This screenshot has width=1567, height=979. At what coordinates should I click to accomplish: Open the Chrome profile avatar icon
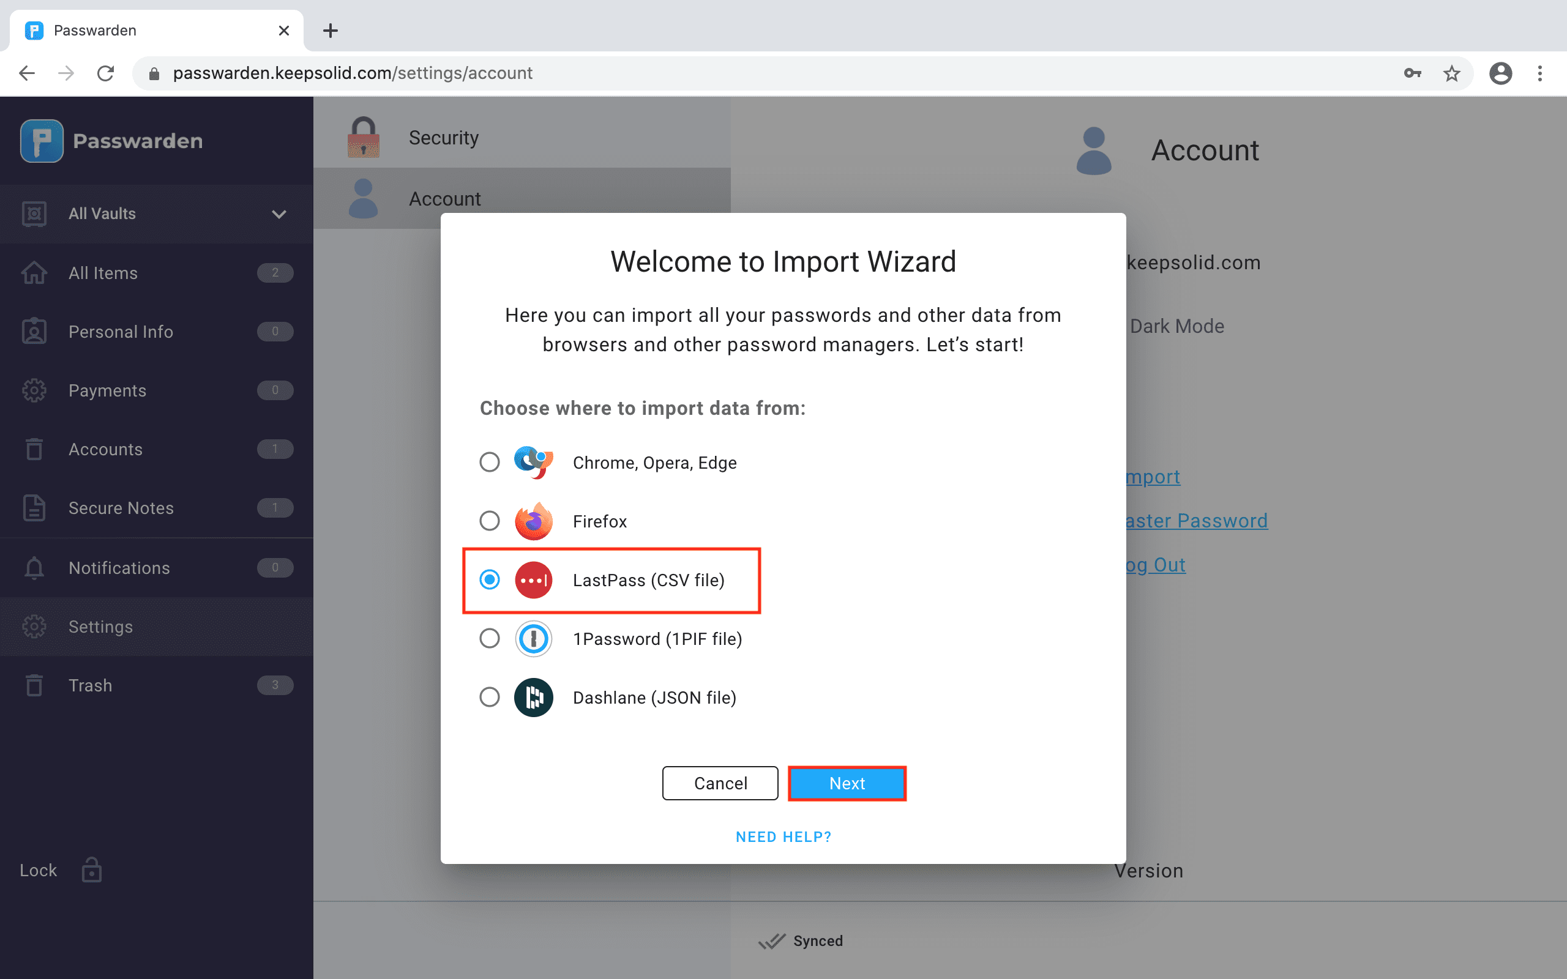pyautogui.click(x=1500, y=73)
